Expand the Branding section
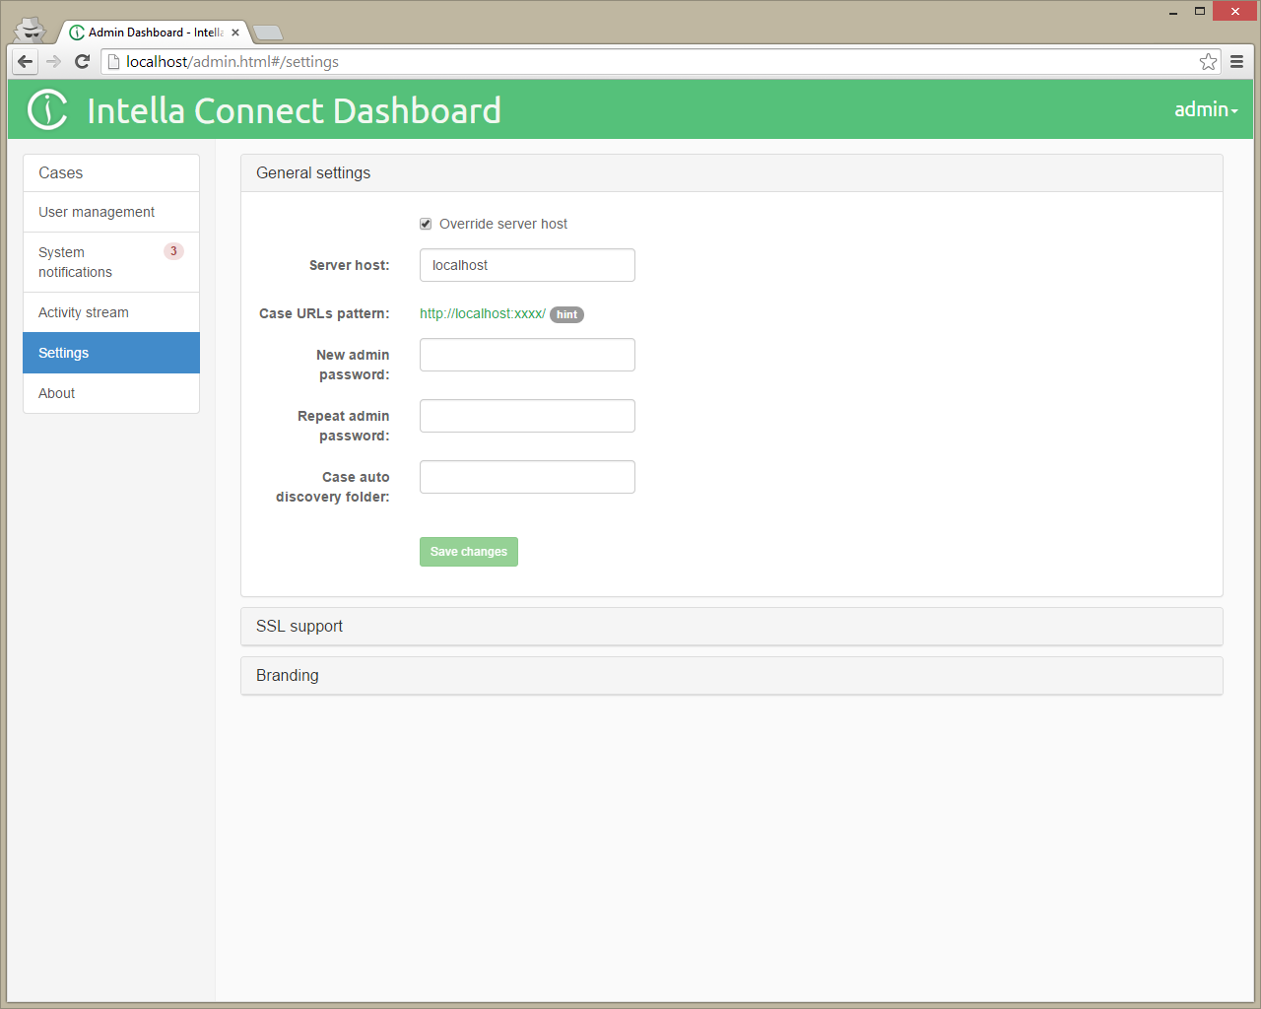Screen dimensions: 1261x1009 point(287,675)
